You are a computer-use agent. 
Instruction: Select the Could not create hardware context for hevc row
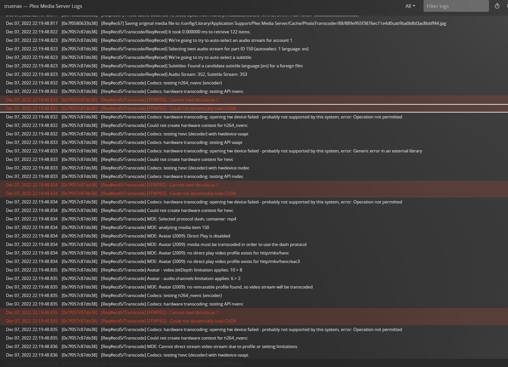click(x=167, y=159)
